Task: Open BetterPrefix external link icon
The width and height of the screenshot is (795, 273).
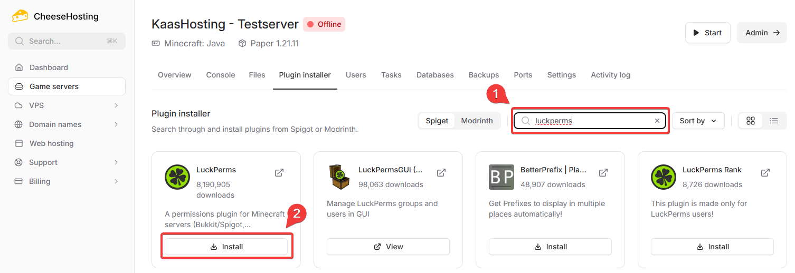Action: 603,172
